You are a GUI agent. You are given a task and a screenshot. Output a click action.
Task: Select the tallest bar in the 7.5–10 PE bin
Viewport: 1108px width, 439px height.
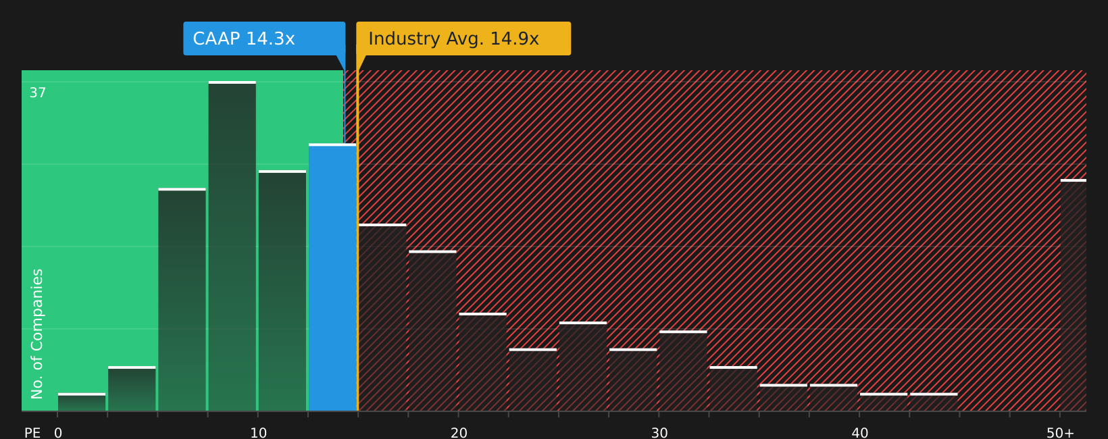[x=232, y=246]
